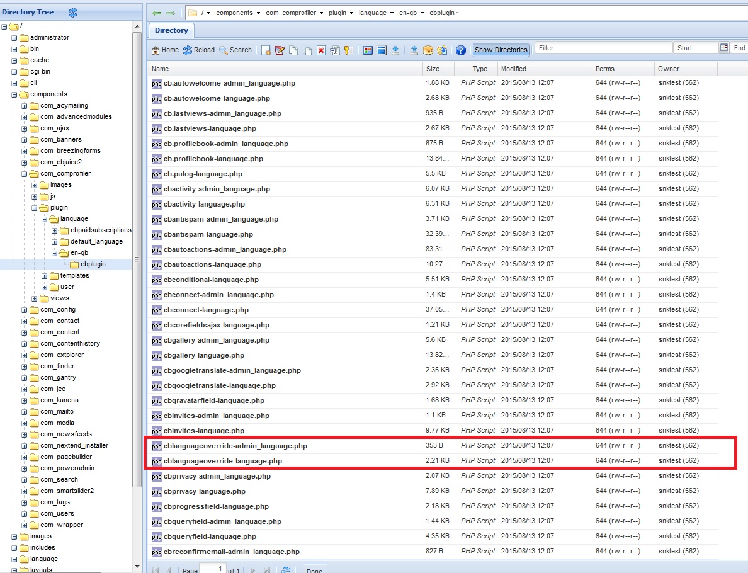Viewport: 748px width, 573px height.
Task: Open the com_comprofiler breadcrumb dropdown arrow
Action: pos(321,13)
